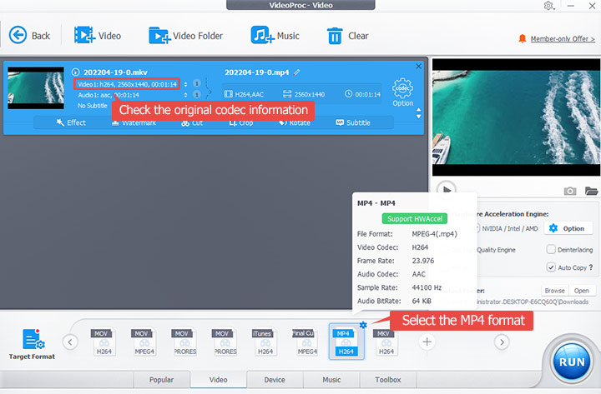The width and height of the screenshot is (601, 394).
Task: Change the Audio1 track selector
Action: click(185, 95)
